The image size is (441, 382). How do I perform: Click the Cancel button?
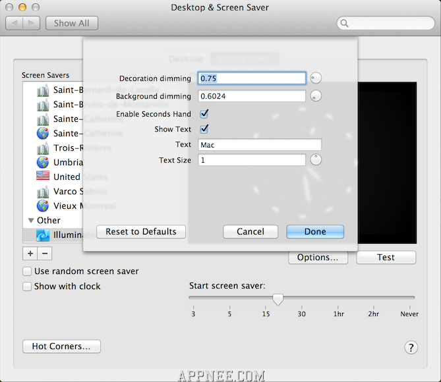[250, 232]
